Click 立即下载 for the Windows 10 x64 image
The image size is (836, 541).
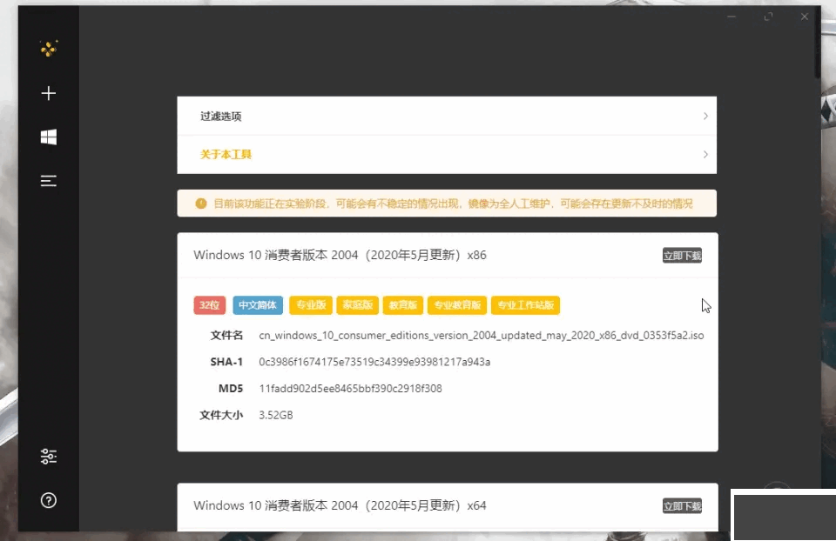pyautogui.click(x=681, y=506)
